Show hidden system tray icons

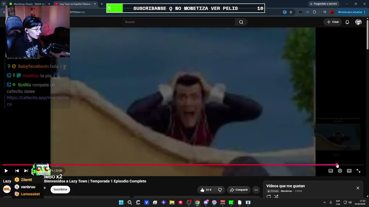[x=324, y=202]
